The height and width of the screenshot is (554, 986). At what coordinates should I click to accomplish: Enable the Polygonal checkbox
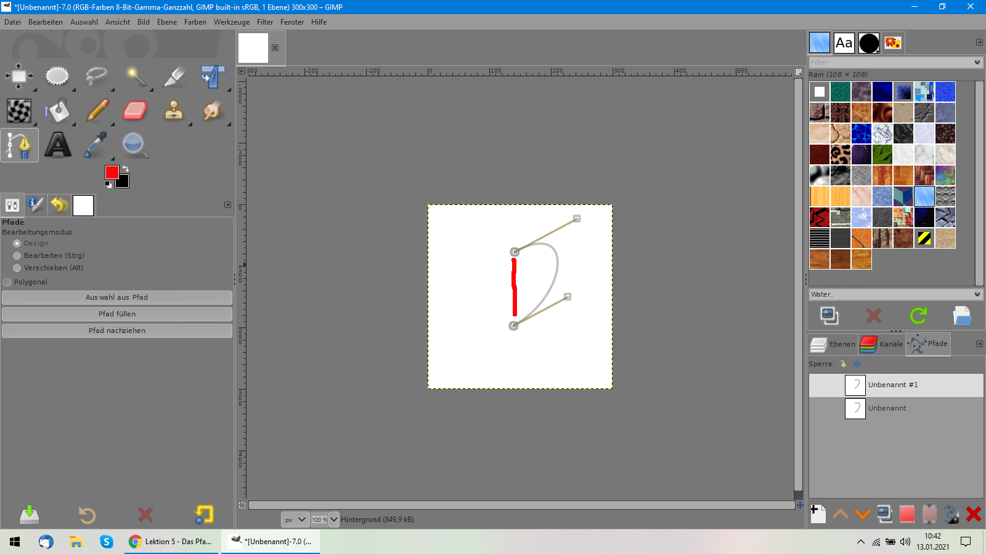pos(7,283)
